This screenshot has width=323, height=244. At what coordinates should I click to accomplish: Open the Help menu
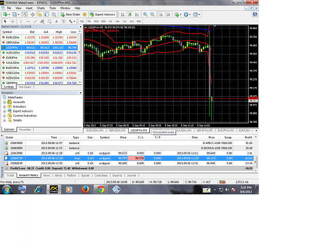pyautogui.click(x=78, y=8)
